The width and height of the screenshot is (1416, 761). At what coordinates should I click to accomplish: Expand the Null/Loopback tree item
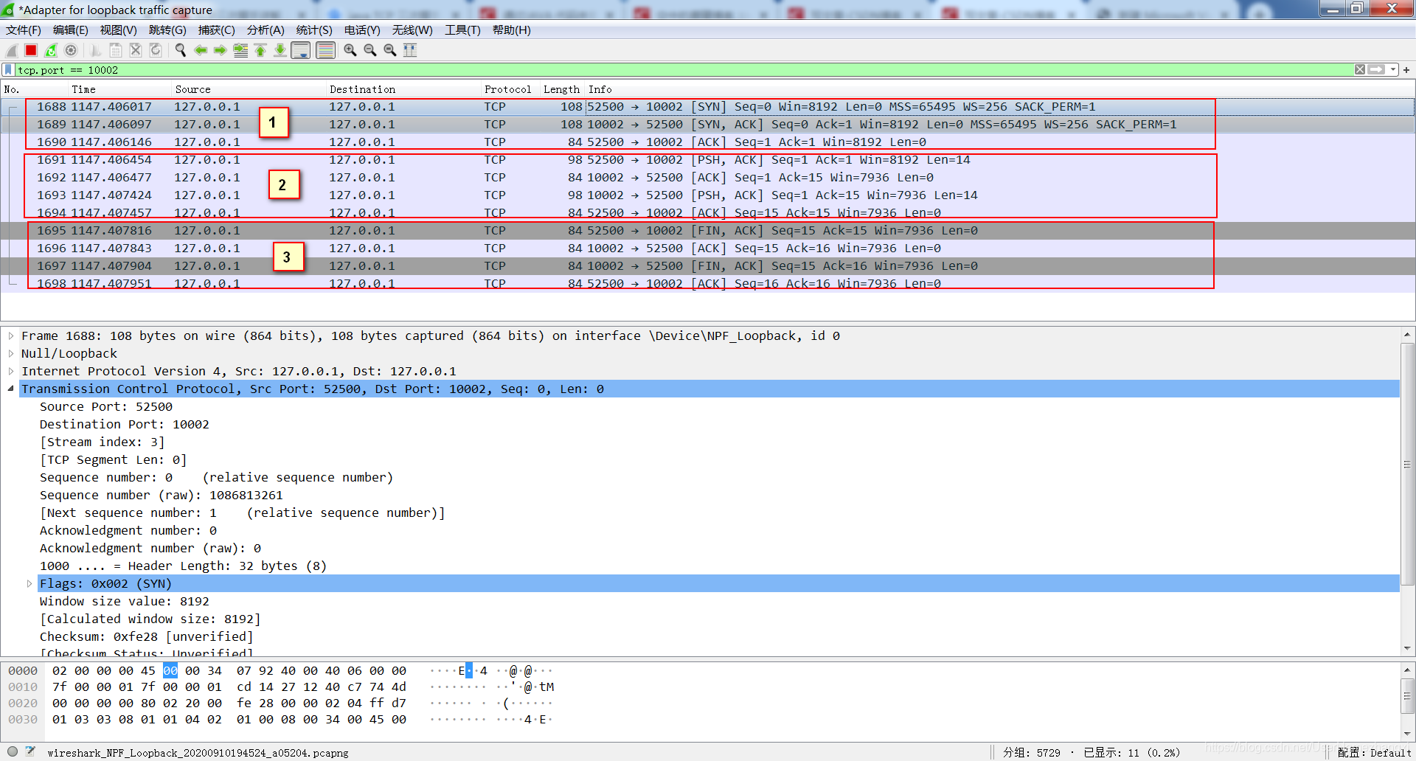(x=11, y=353)
